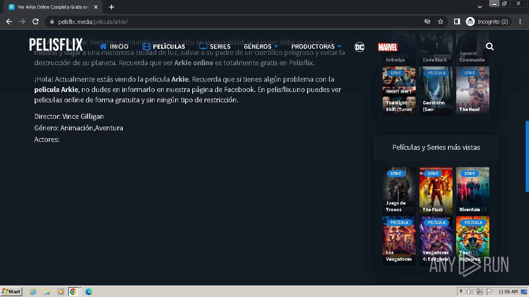Image resolution: width=529 pixels, height=297 pixels.
Task: Click the 11:56 AM clock
Action: 508,292
